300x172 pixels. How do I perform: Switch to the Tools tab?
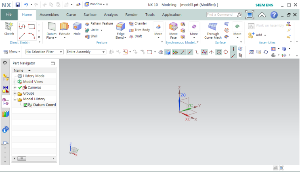[x=150, y=15]
